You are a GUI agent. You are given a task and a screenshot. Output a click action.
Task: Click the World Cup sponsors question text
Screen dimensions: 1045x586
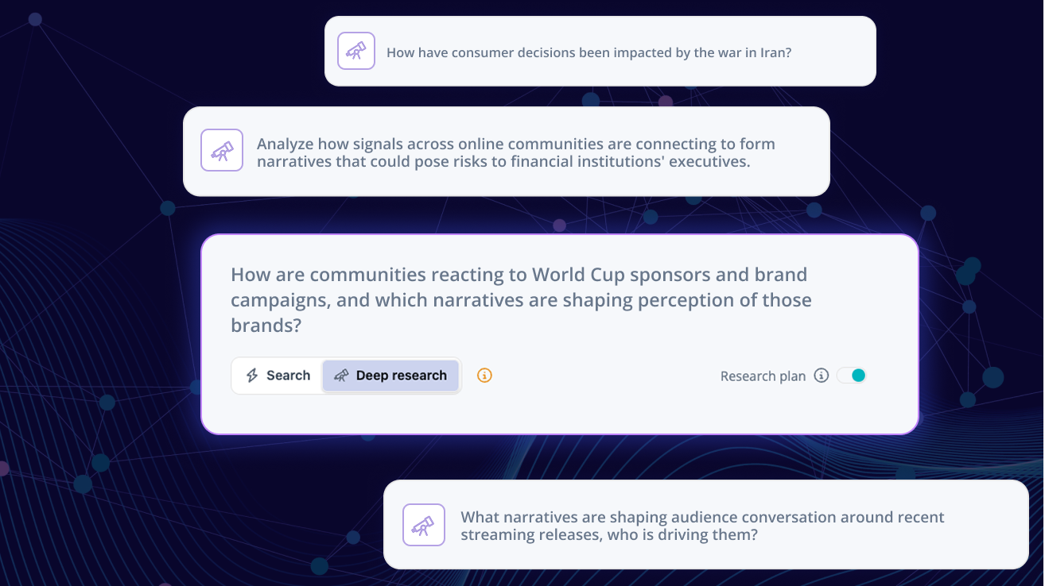[521, 299]
